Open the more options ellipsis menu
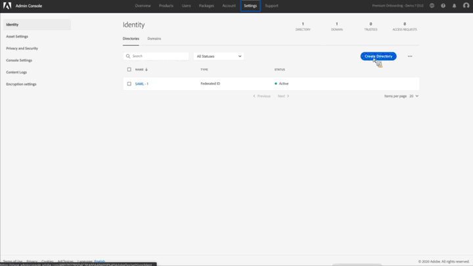The height and width of the screenshot is (266, 473). tap(410, 56)
